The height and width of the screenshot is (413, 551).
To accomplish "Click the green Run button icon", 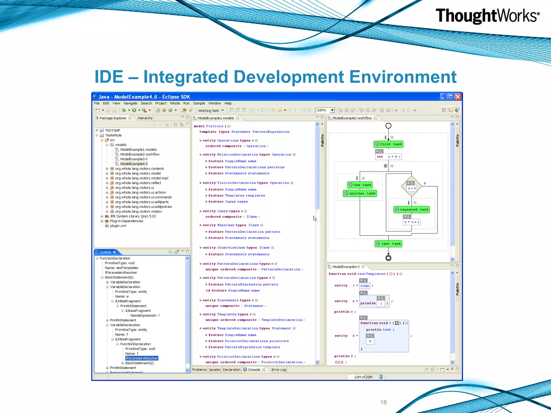I will click(x=134, y=110).
